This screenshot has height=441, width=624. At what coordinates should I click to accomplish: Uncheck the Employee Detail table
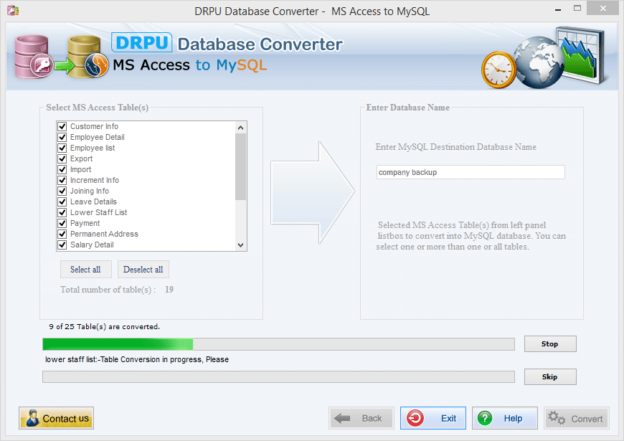[x=62, y=137]
